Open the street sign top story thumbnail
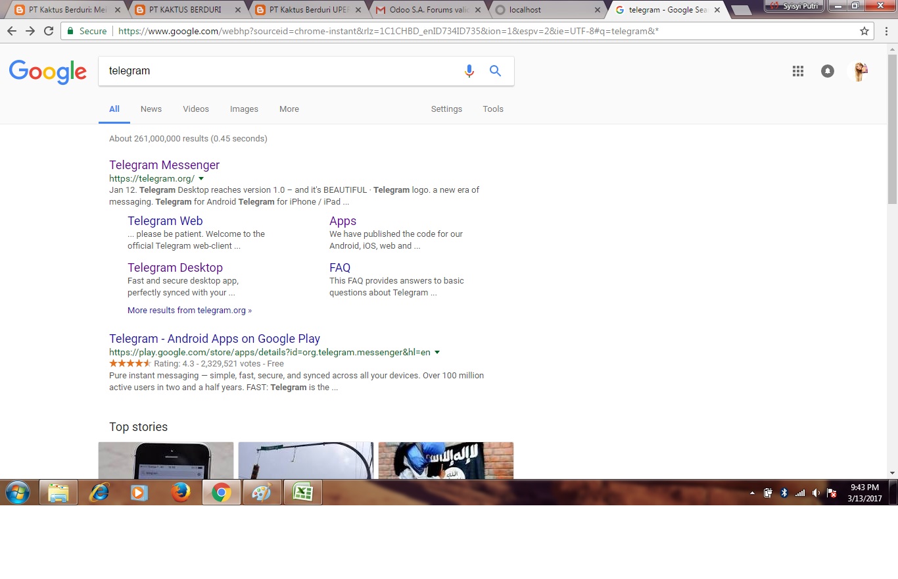The image size is (898, 579). pos(306,461)
